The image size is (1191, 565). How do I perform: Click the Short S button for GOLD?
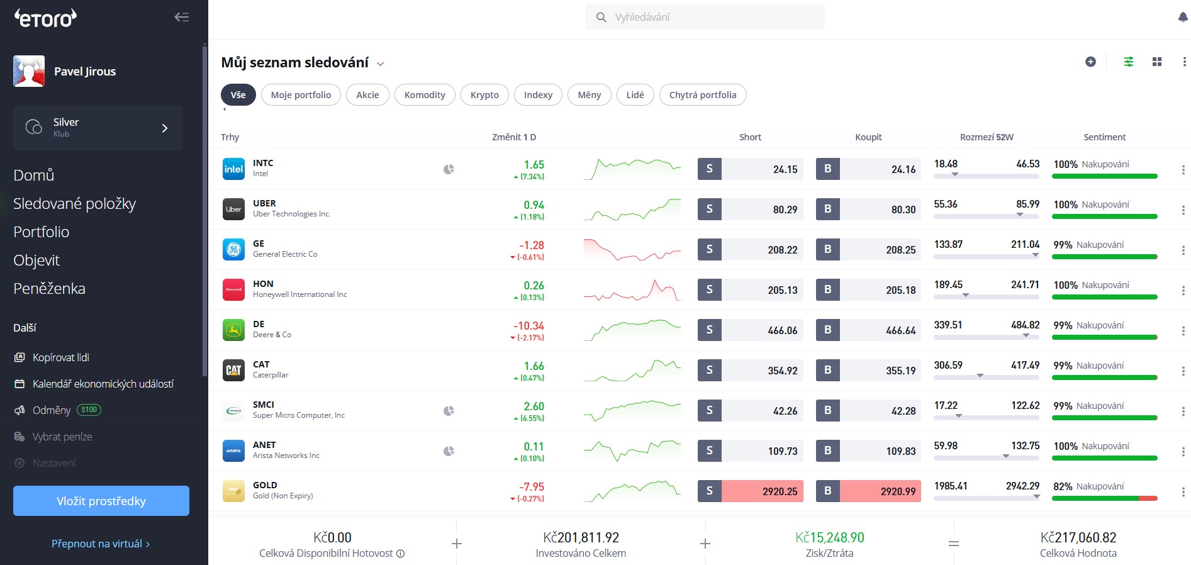pyautogui.click(x=710, y=491)
